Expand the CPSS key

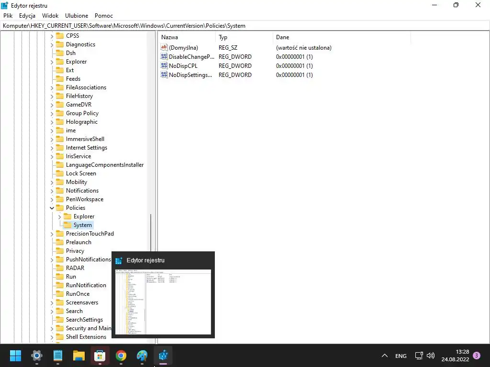coord(52,36)
